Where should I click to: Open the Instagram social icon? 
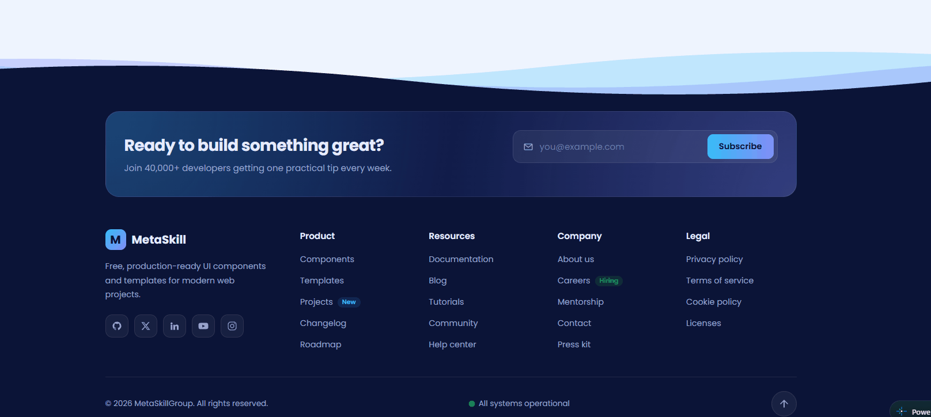pyautogui.click(x=232, y=326)
